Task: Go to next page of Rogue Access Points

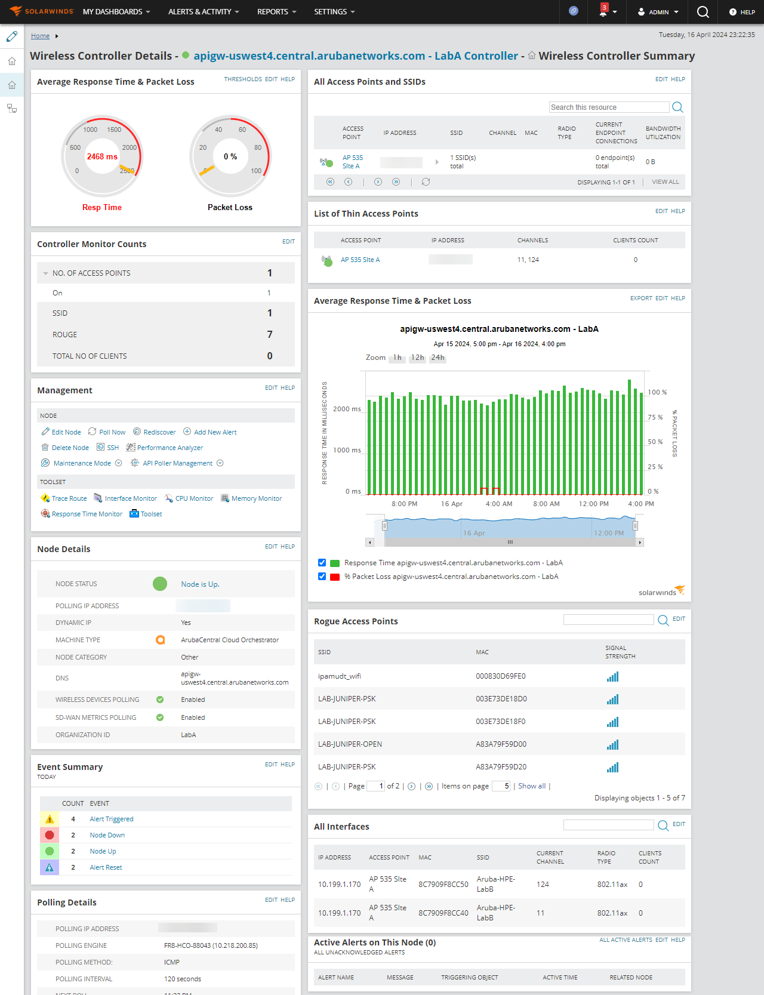Action: click(411, 787)
